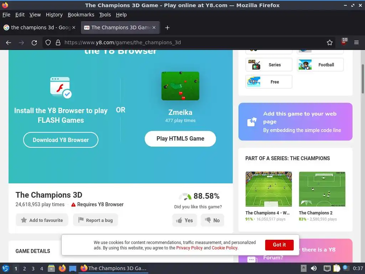Launch the file manager from taskbar
Image resolution: width=365 pixels, height=274 pixels.
[51, 268]
